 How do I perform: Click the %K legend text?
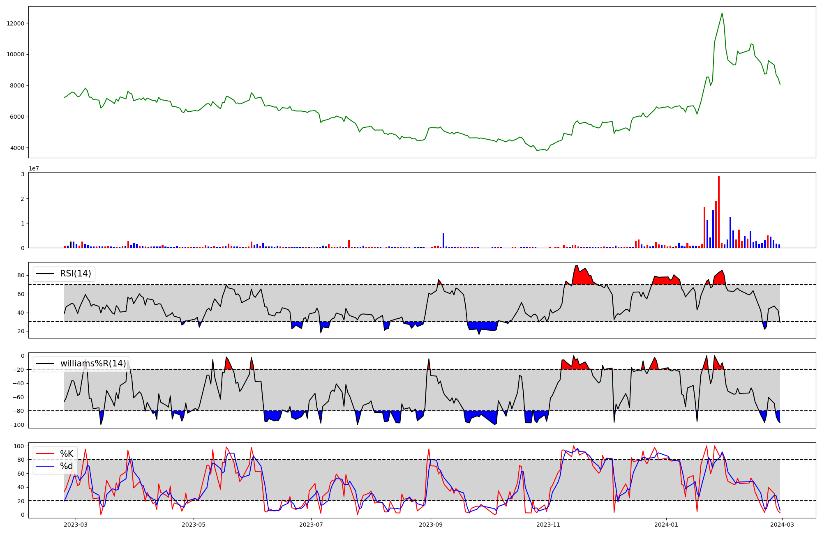point(67,454)
